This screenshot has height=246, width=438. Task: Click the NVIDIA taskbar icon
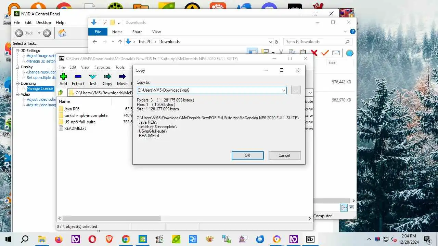pos(142,239)
